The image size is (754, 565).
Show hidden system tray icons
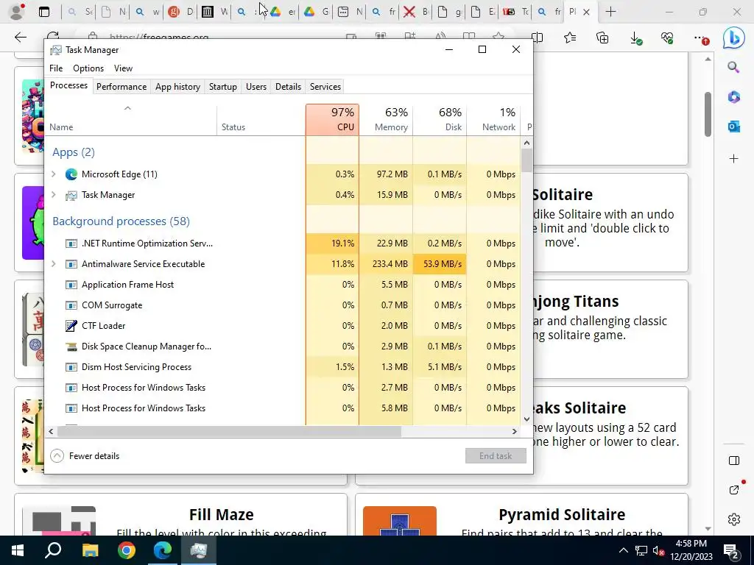(623, 550)
